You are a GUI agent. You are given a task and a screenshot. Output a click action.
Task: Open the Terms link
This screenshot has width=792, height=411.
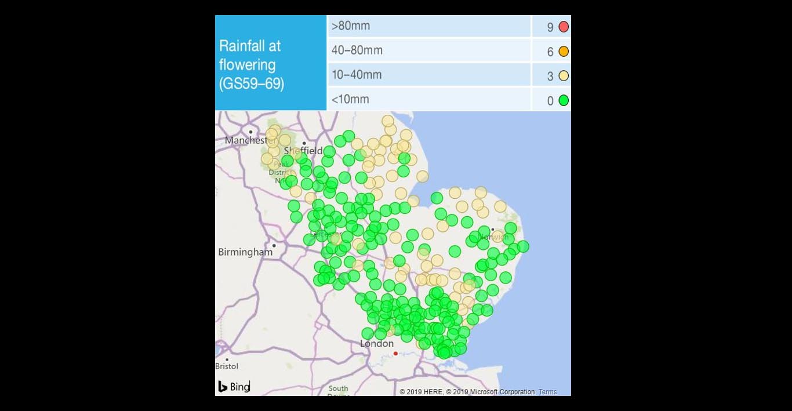[547, 392]
